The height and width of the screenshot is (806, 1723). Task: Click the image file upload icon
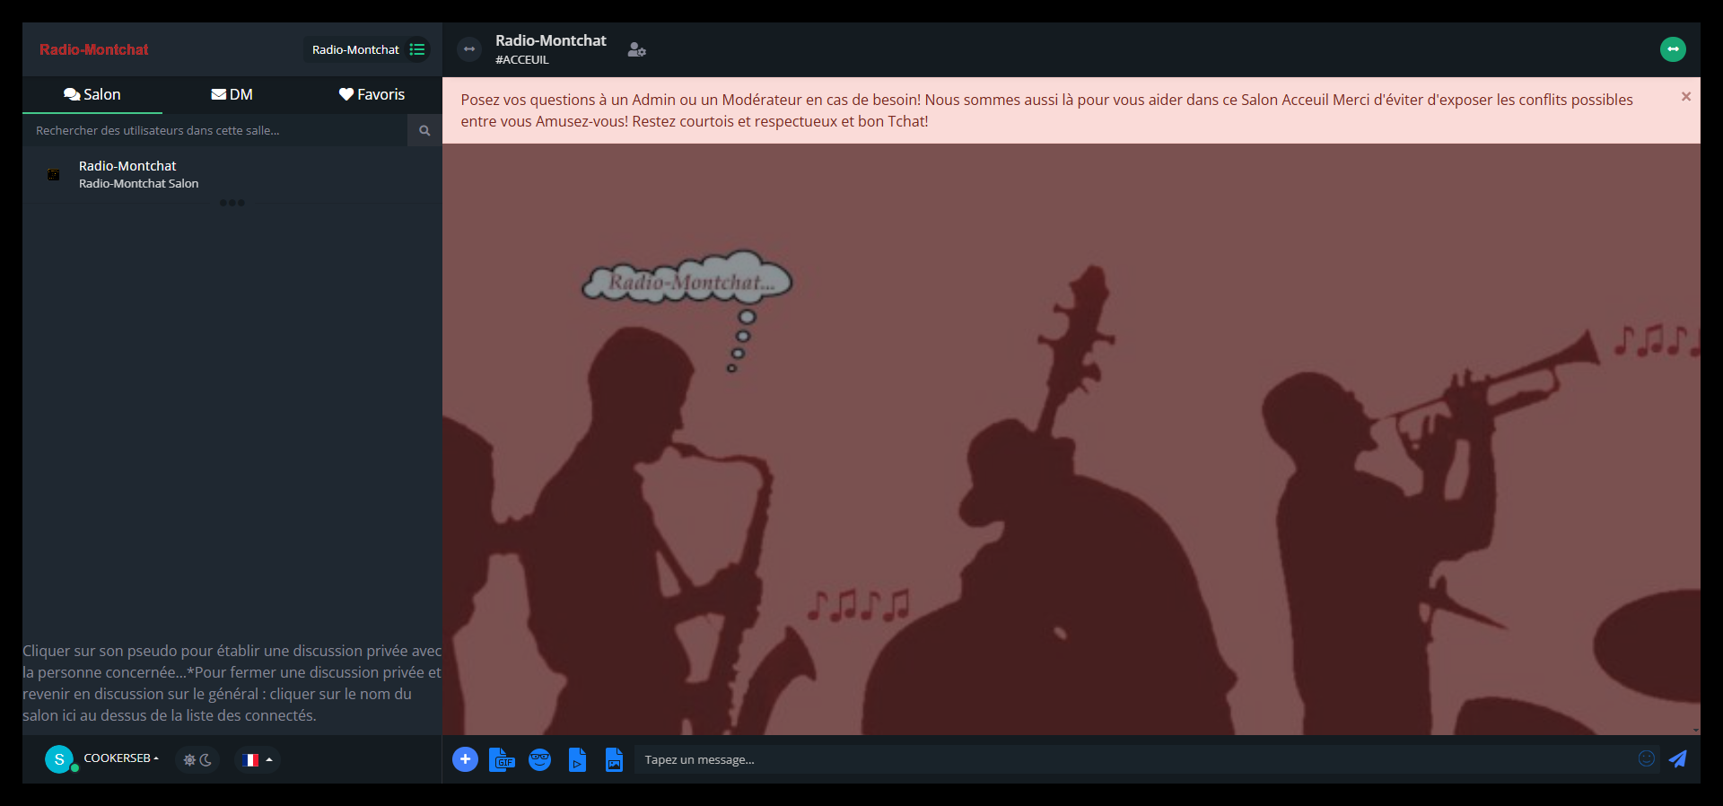click(x=614, y=760)
